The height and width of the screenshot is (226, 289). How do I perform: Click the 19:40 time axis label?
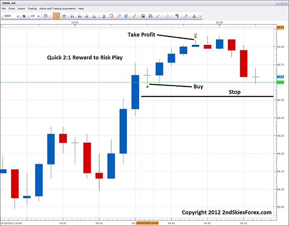172,223
